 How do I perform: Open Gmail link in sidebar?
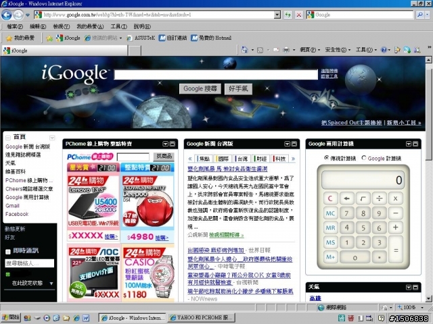pos(12,206)
